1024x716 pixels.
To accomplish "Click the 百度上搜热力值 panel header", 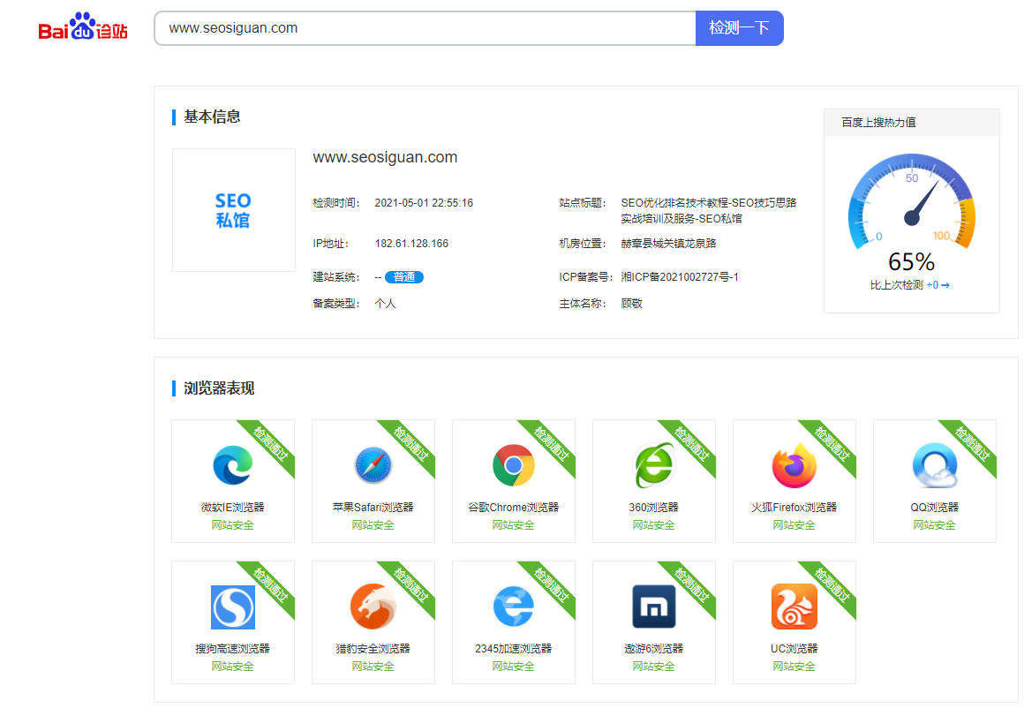I will (912, 122).
